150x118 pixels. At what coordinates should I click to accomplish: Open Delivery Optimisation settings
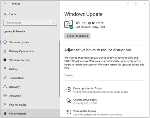[x=30, y=51]
